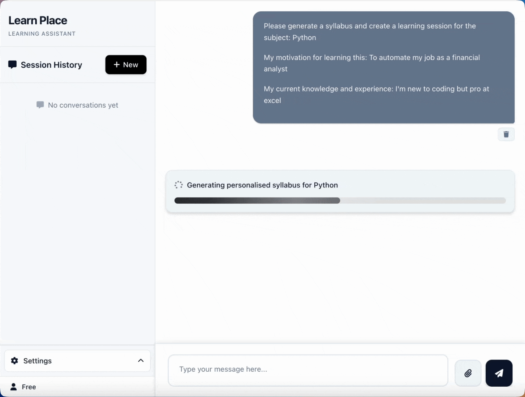Collapse the Settings panel with the chevron
The image size is (525, 397).
141,361
